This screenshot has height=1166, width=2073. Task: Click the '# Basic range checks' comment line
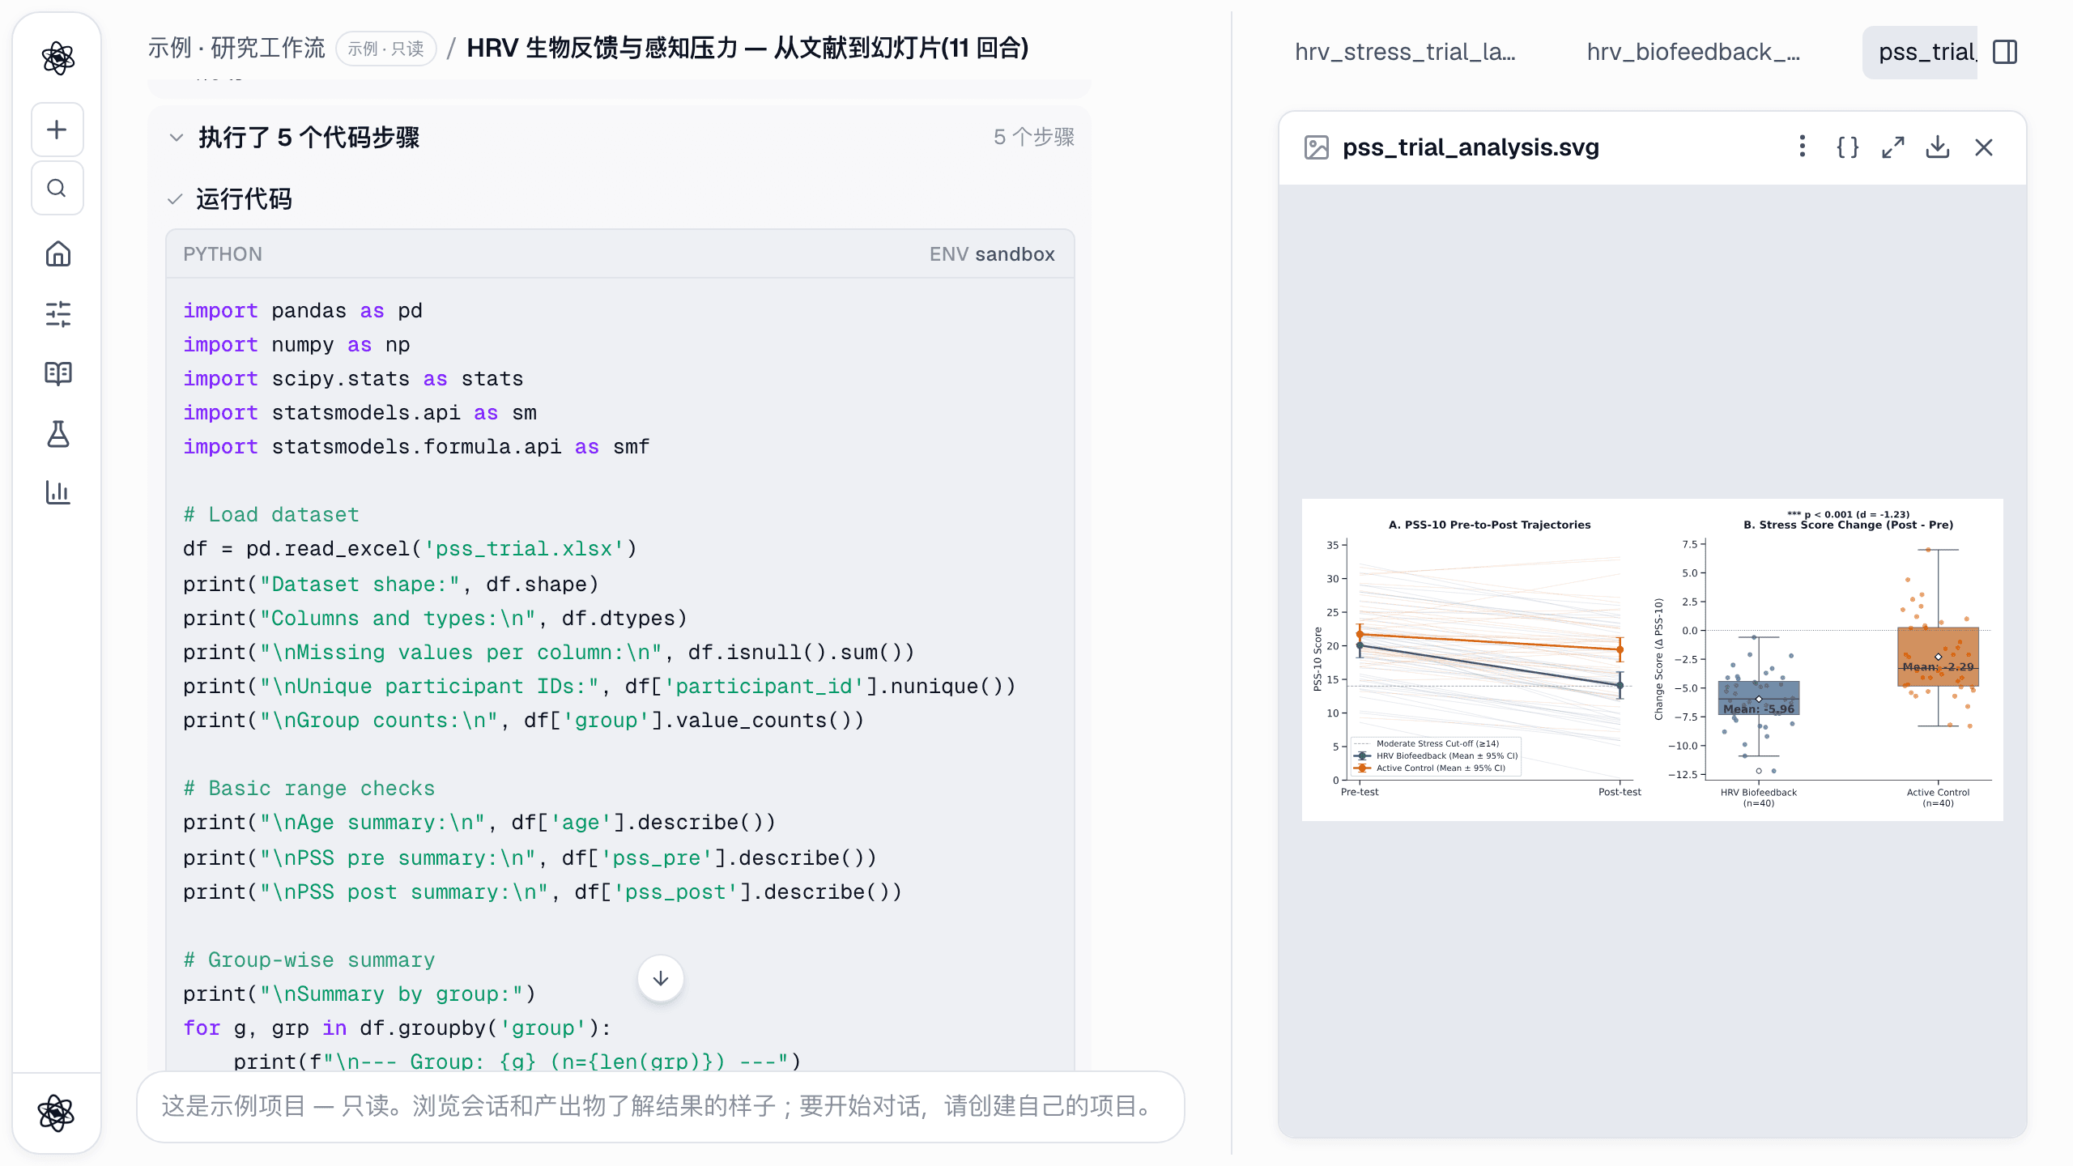click(x=309, y=789)
